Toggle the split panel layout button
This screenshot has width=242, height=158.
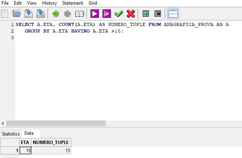(173, 14)
